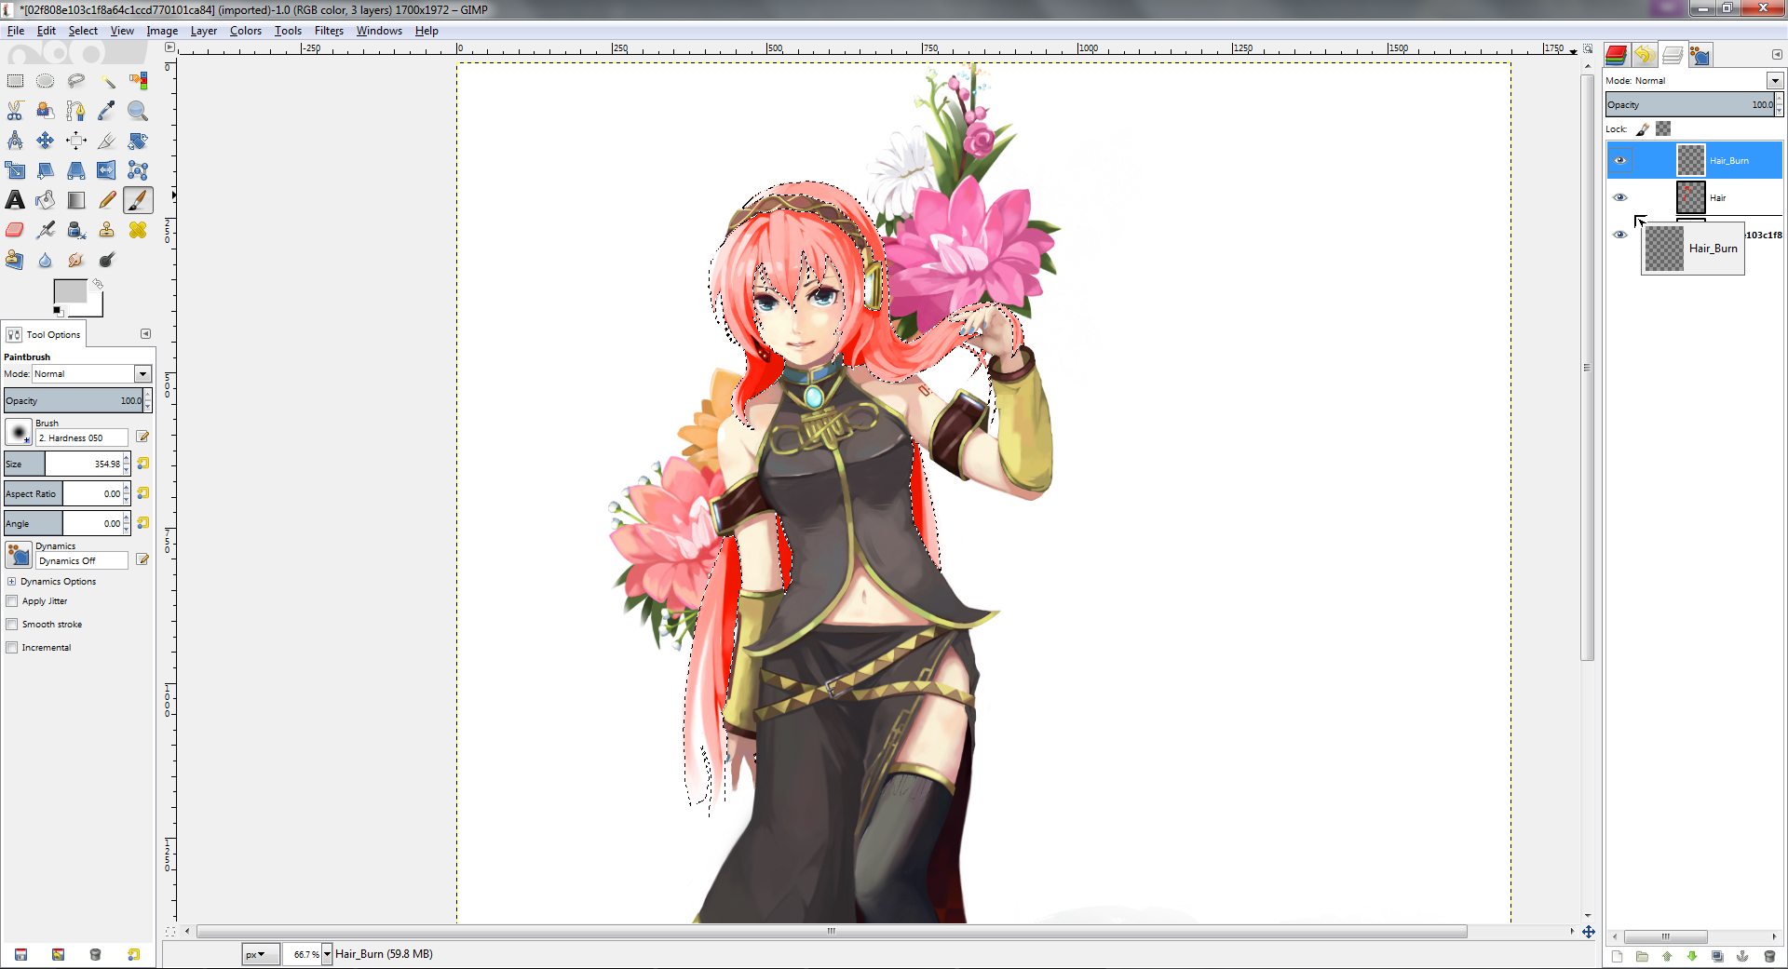Toggle lock pixels paintbrush icon
The width and height of the screenshot is (1788, 969).
tap(1643, 129)
